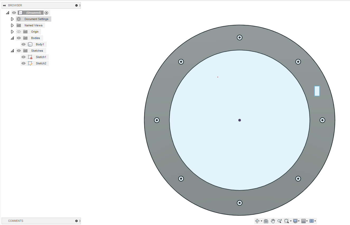This screenshot has height=225, width=350.
Task: Click the Named Views folder icon
Action: tap(19, 25)
